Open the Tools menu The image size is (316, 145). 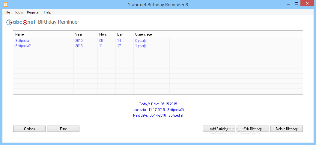(19, 12)
